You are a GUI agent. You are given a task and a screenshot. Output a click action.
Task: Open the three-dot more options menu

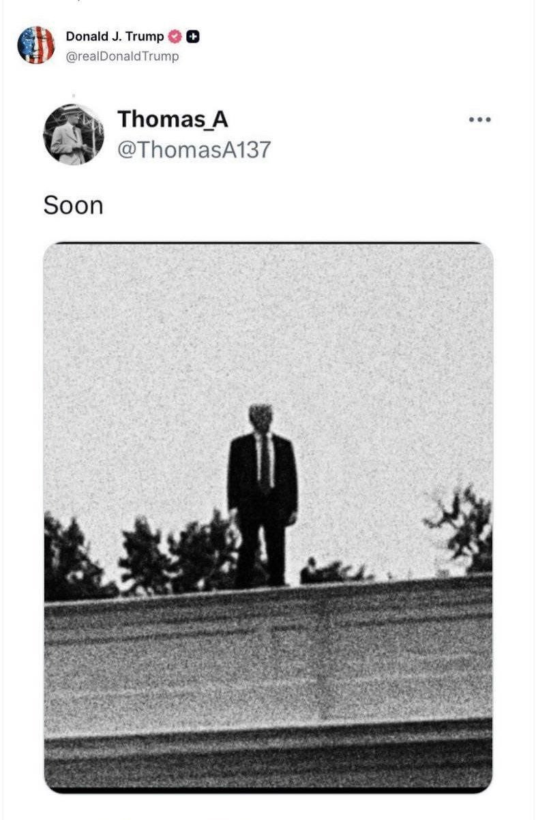coord(479,120)
